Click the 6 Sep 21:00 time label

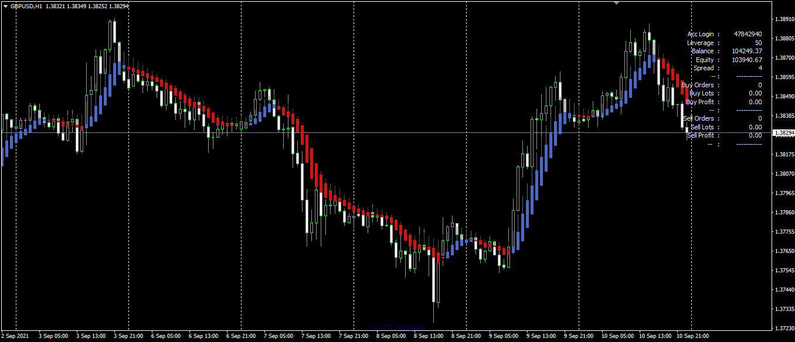coord(240,337)
